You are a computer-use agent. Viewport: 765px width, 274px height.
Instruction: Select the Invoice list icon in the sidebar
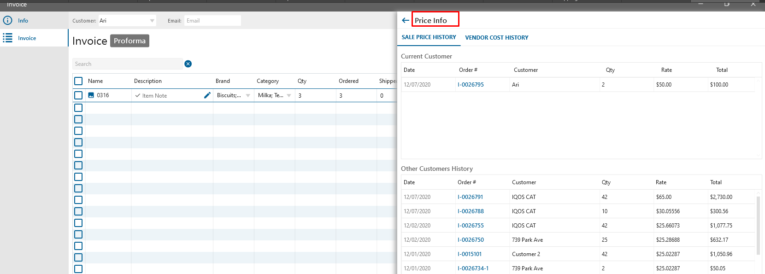tap(8, 38)
